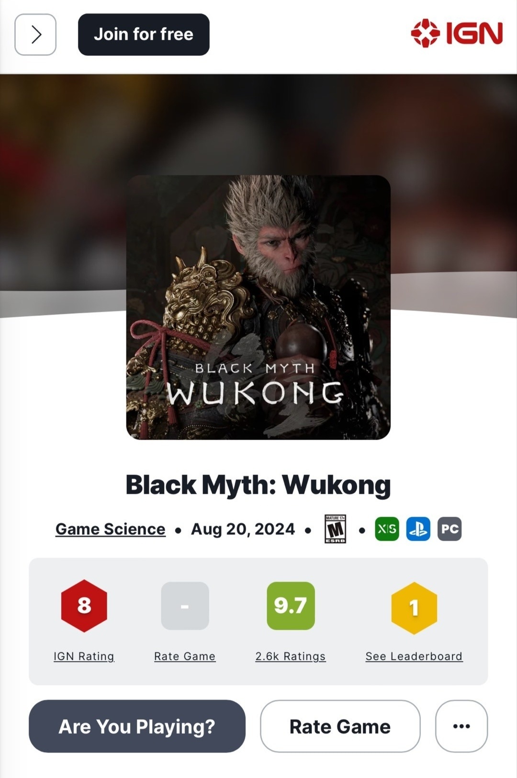This screenshot has width=517, height=778.
Task: Open the Rate Game text link
Action: (x=185, y=656)
